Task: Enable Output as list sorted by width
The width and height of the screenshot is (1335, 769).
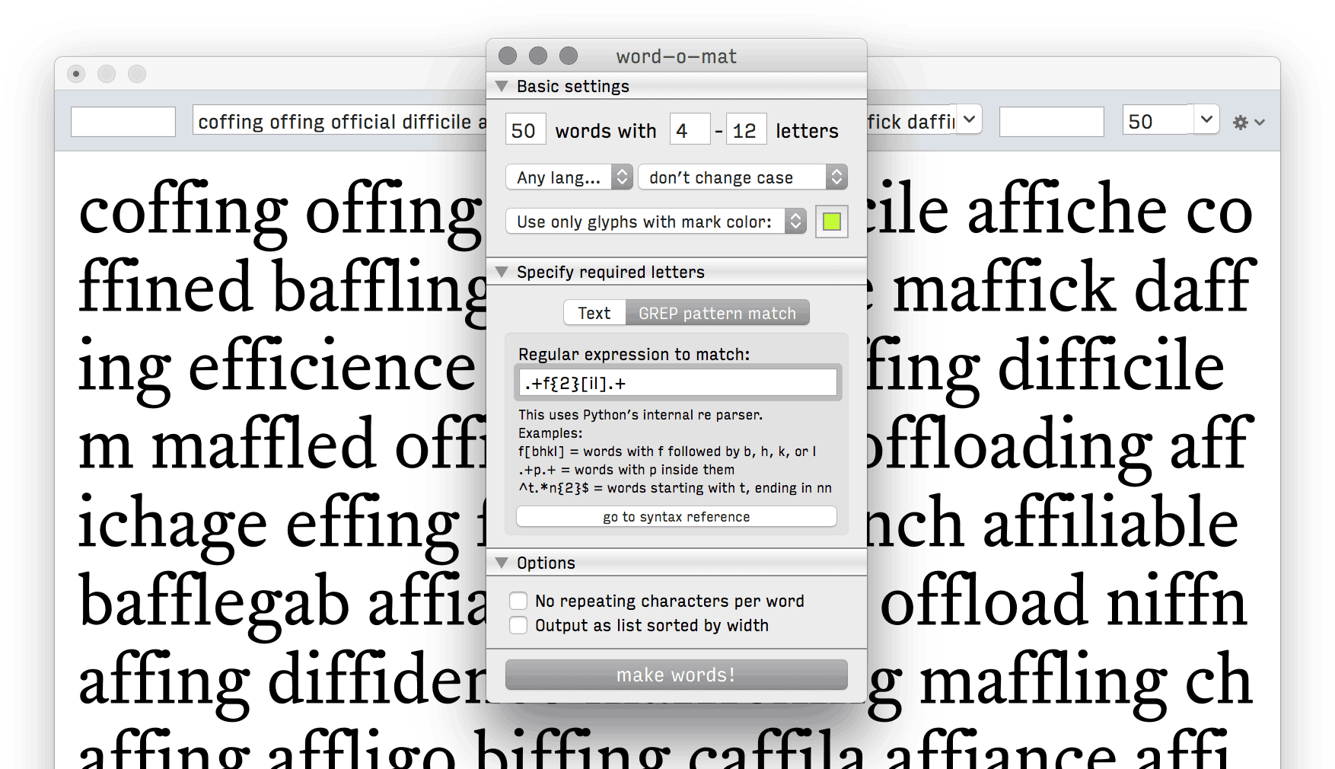Action: click(x=518, y=625)
